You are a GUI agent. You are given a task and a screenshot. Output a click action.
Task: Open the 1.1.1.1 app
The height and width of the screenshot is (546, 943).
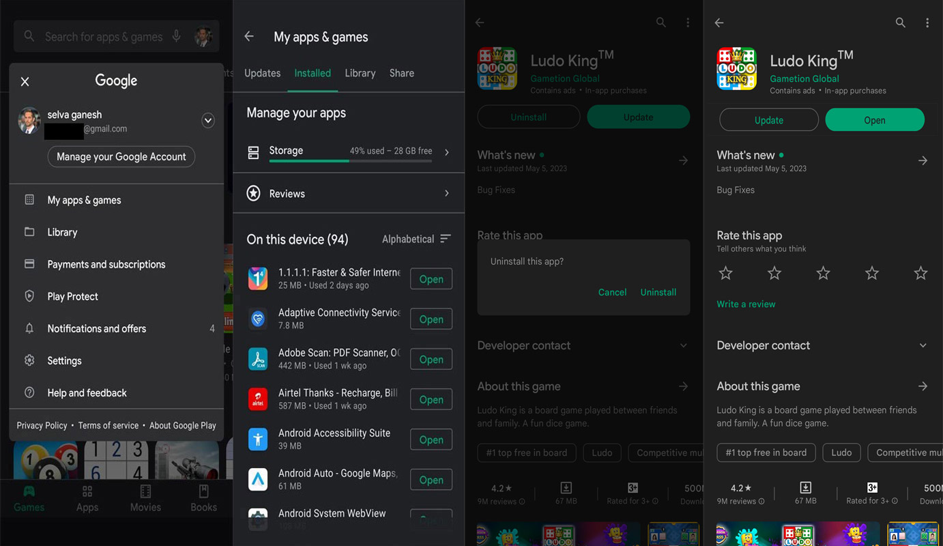pos(431,279)
